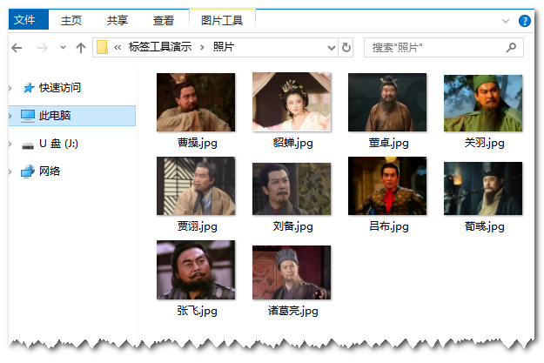
Task: Expand the U 盘 (J:) node
Action: (x=10, y=144)
